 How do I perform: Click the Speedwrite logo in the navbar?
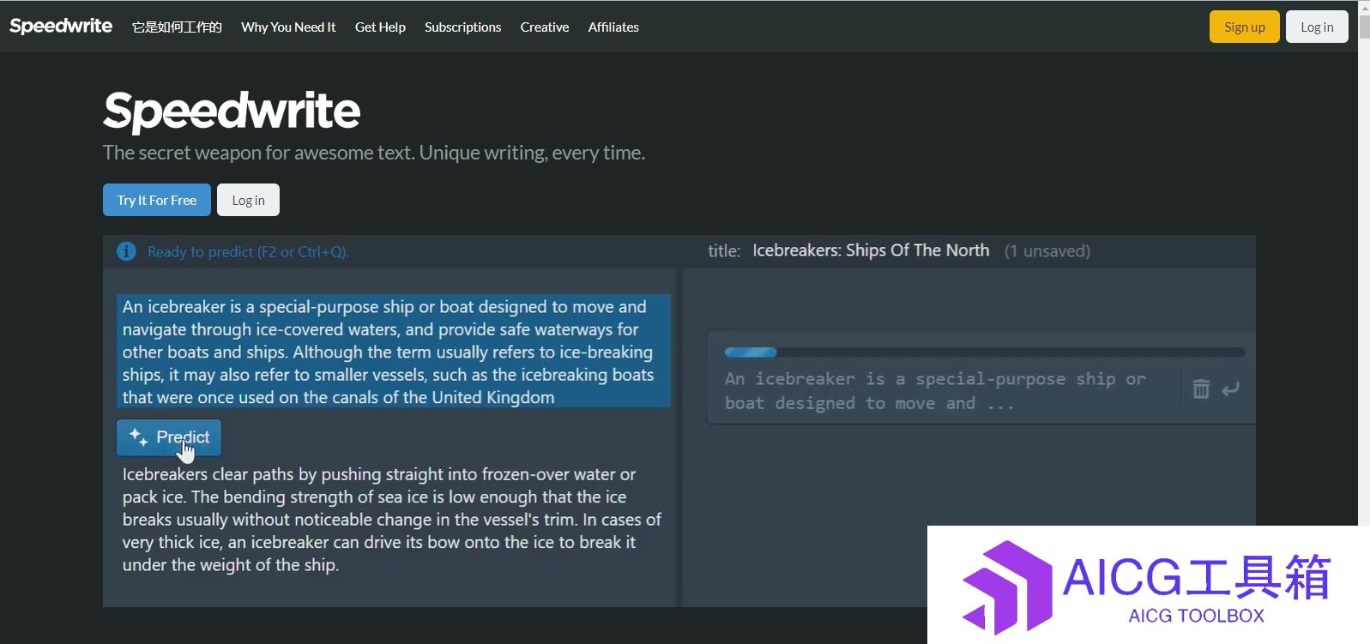point(61,26)
